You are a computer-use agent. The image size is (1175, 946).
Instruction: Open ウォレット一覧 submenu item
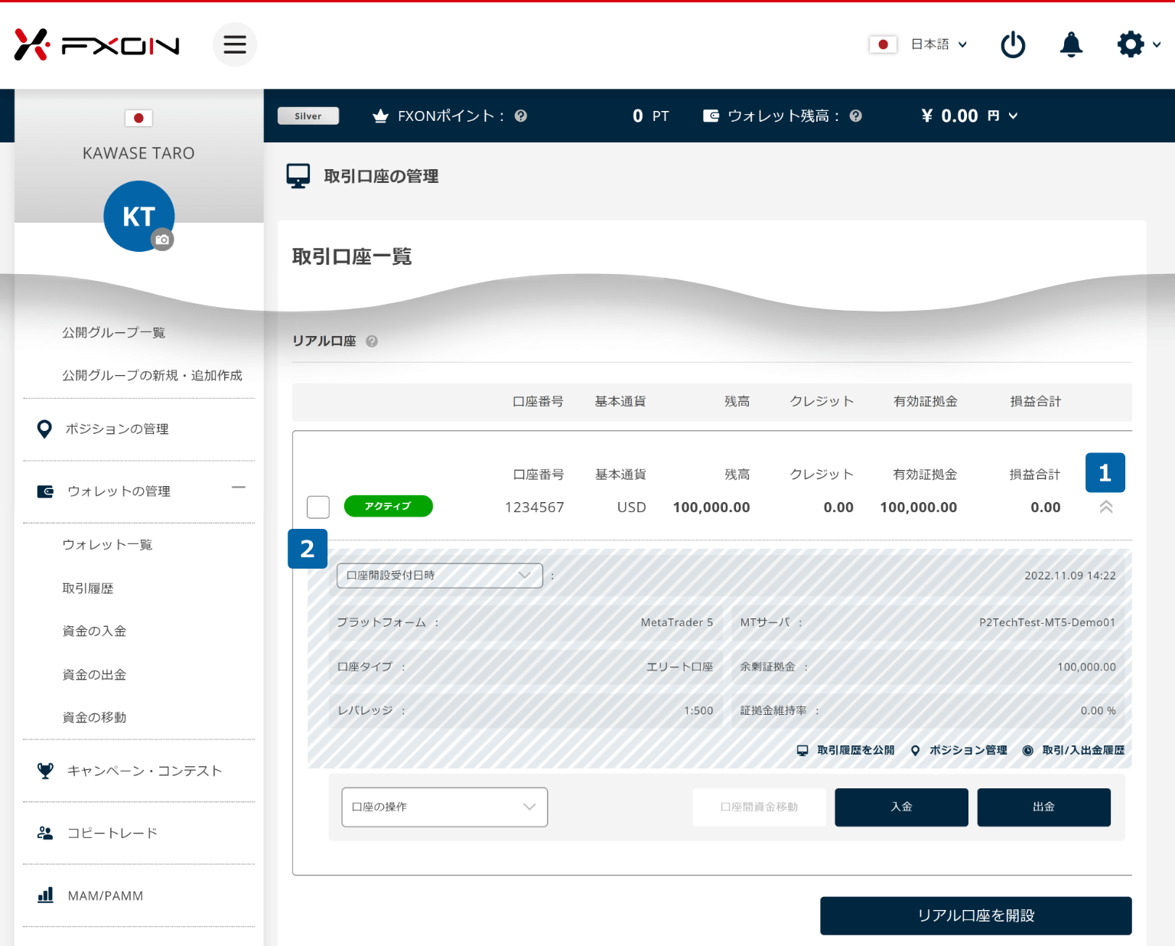coord(107,544)
